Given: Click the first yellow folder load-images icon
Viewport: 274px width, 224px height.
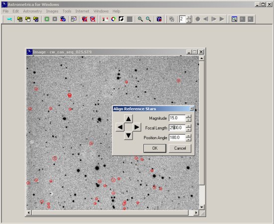Looking at the screenshot, I should click(20, 19).
